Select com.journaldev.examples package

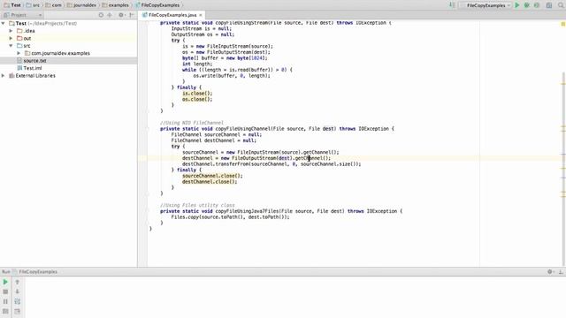point(57,53)
